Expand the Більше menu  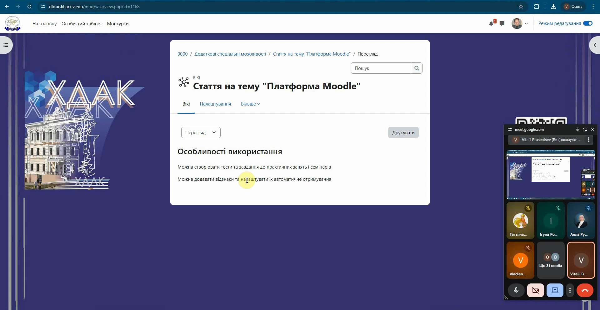coord(250,104)
